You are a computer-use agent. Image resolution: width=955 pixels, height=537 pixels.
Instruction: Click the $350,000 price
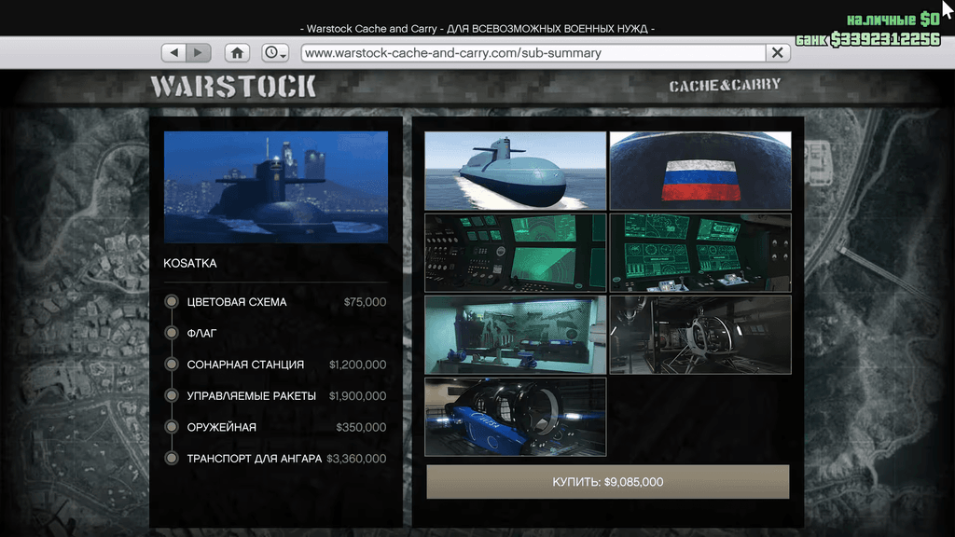coord(361,427)
